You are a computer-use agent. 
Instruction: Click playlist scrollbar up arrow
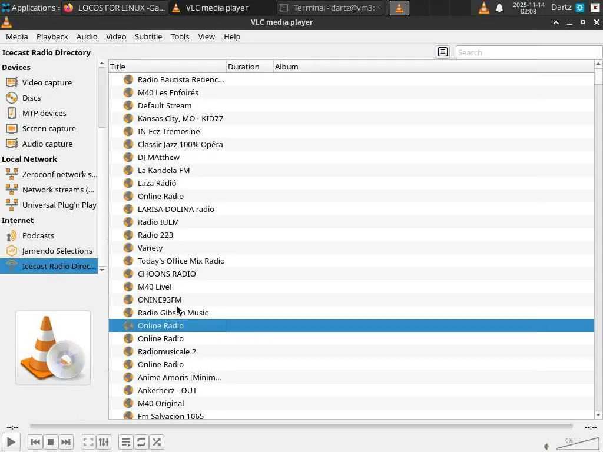(x=598, y=64)
